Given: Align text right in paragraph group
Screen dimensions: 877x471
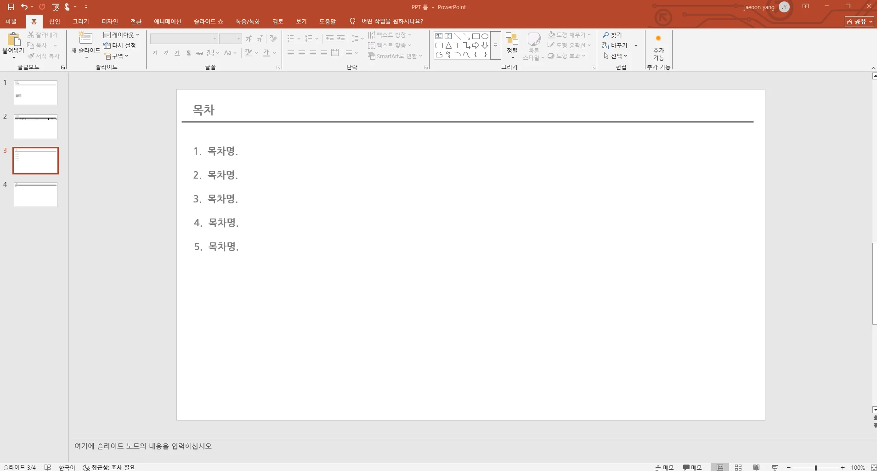Looking at the screenshot, I should [x=313, y=53].
